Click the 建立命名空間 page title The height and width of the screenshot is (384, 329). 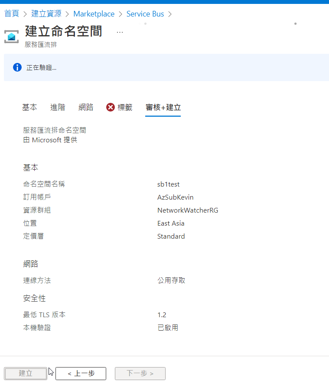[x=63, y=31]
